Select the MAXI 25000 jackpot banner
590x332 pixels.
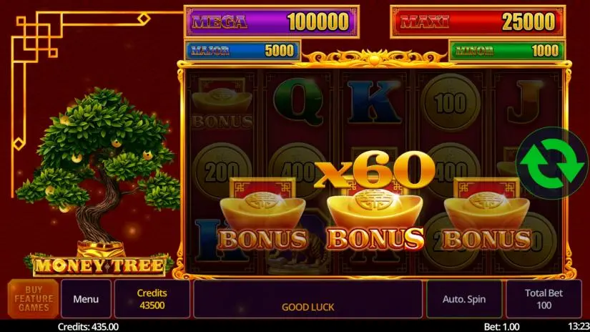(478, 21)
